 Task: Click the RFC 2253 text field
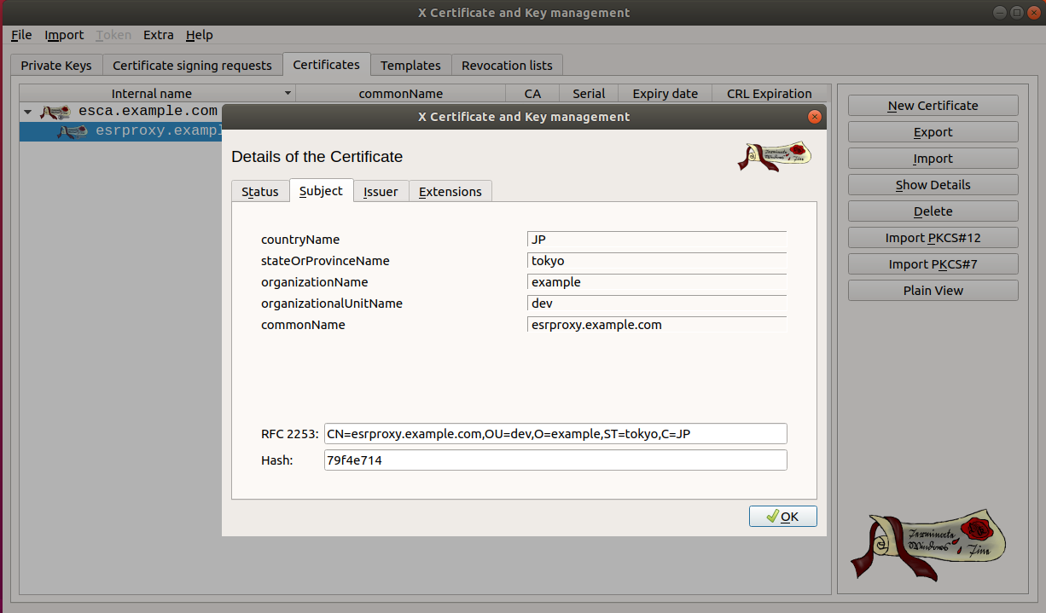(x=555, y=434)
